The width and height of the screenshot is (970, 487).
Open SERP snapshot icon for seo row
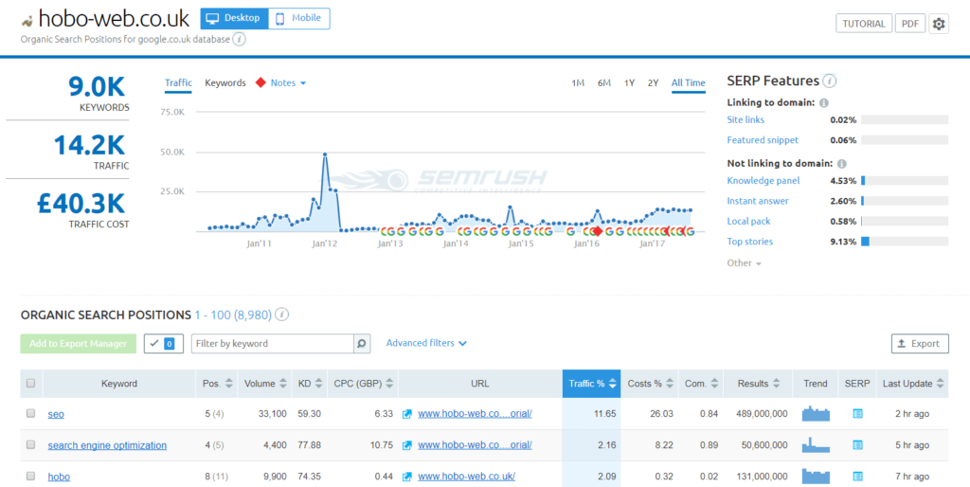click(858, 414)
